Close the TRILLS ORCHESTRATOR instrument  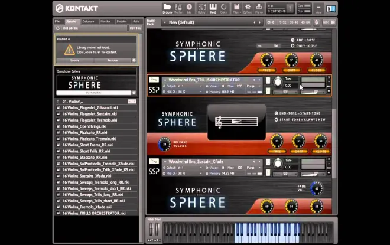tap(329, 77)
